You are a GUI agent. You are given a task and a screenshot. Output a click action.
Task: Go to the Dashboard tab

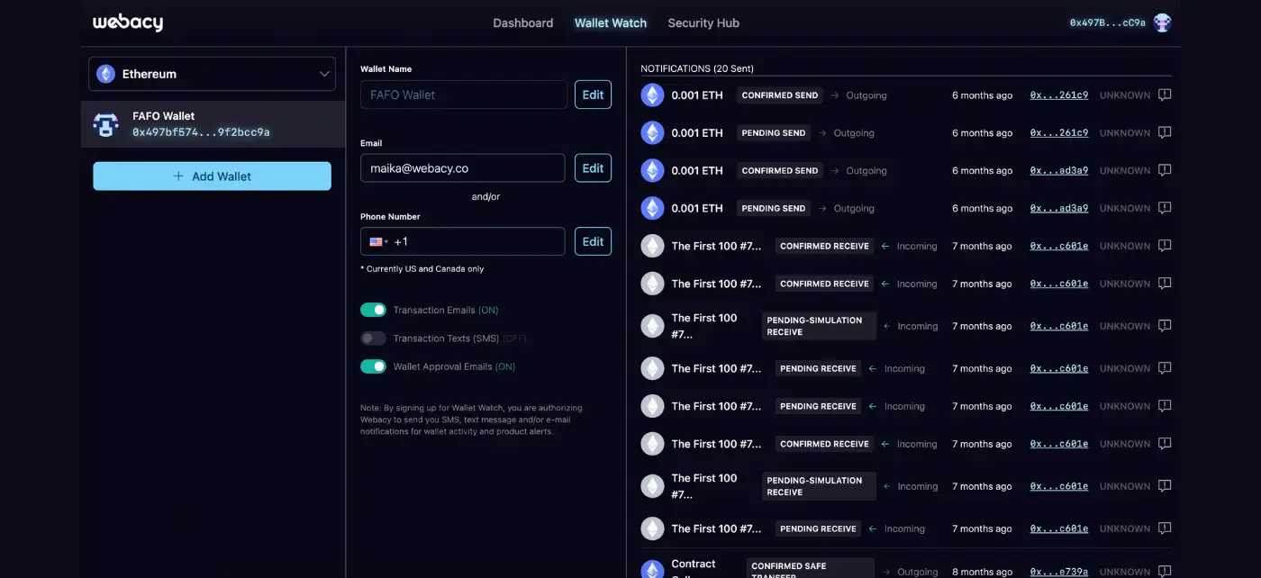pyautogui.click(x=522, y=23)
